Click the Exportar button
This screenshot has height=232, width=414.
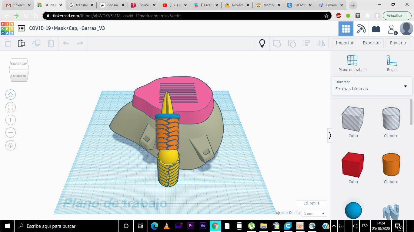[x=371, y=43]
